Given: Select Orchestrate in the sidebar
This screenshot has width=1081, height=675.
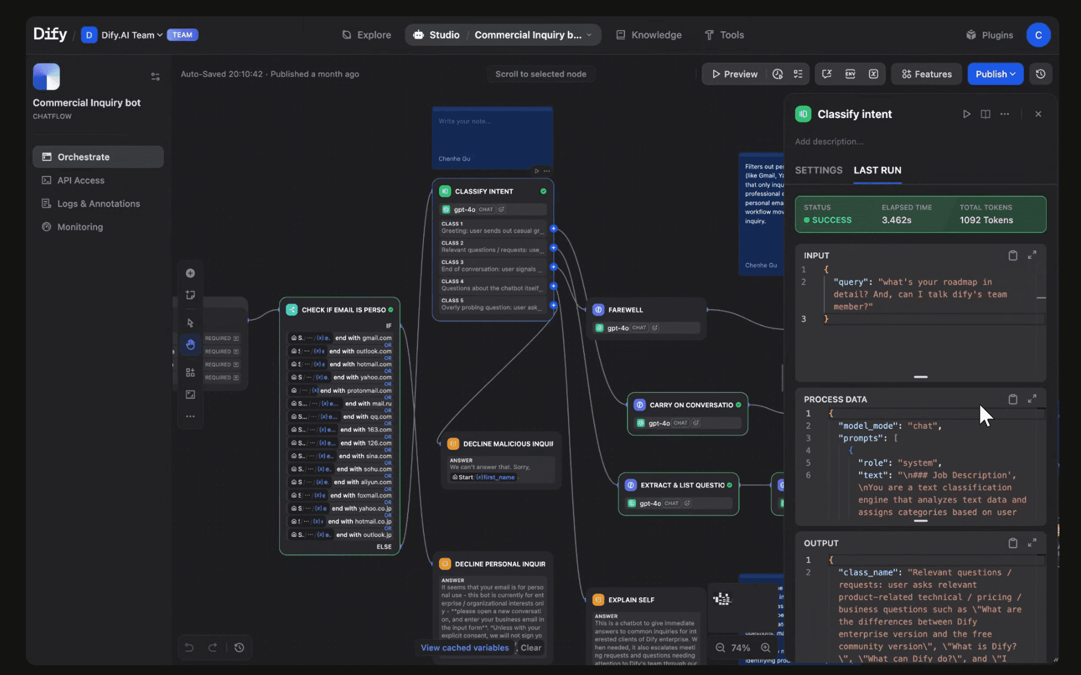Looking at the screenshot, I should point(98,157).
